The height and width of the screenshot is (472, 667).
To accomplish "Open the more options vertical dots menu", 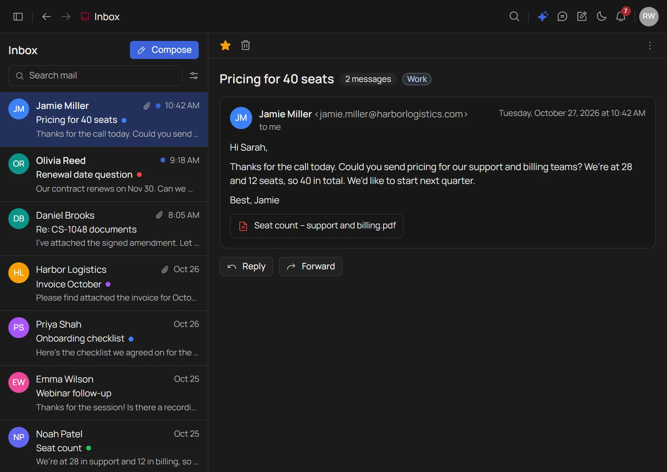I will (650, 45).
